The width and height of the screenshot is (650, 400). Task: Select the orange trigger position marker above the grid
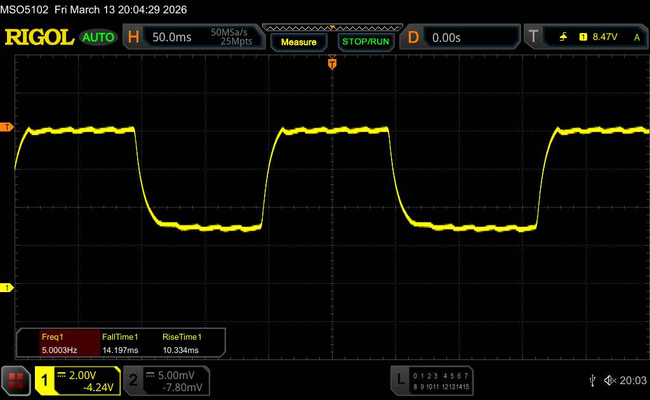[331, 63]
